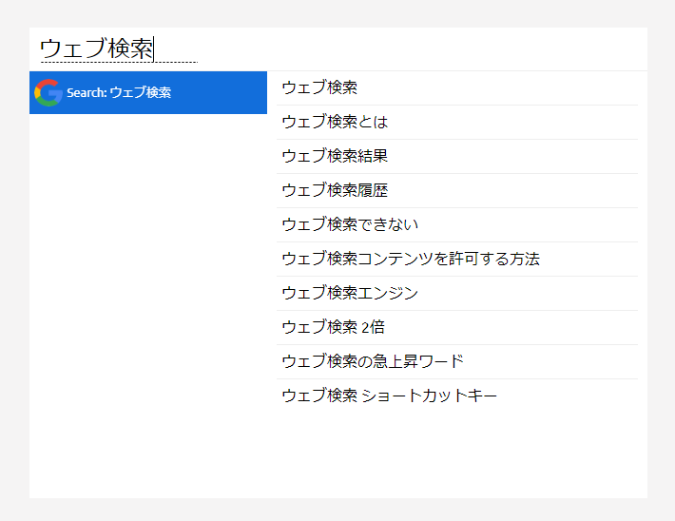Choose suggestion 'ウェブ検索の急上昇ワード'
This screenshot has width=675, height=521.
(456, 361)
